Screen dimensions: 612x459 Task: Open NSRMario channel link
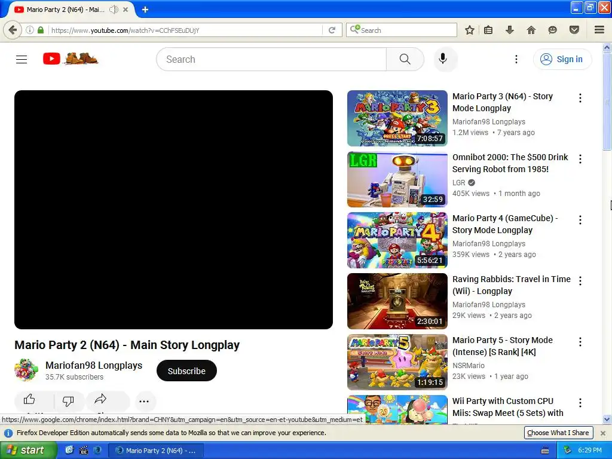coord(469,365)
